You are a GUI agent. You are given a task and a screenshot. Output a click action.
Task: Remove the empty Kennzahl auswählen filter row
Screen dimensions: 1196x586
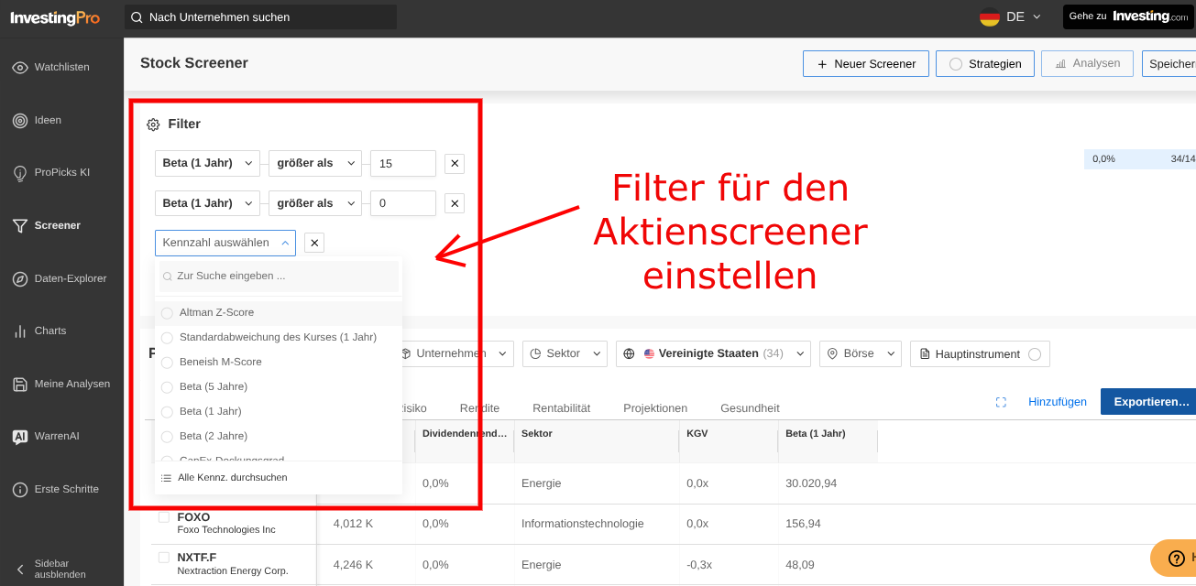(x=314, y=243)
